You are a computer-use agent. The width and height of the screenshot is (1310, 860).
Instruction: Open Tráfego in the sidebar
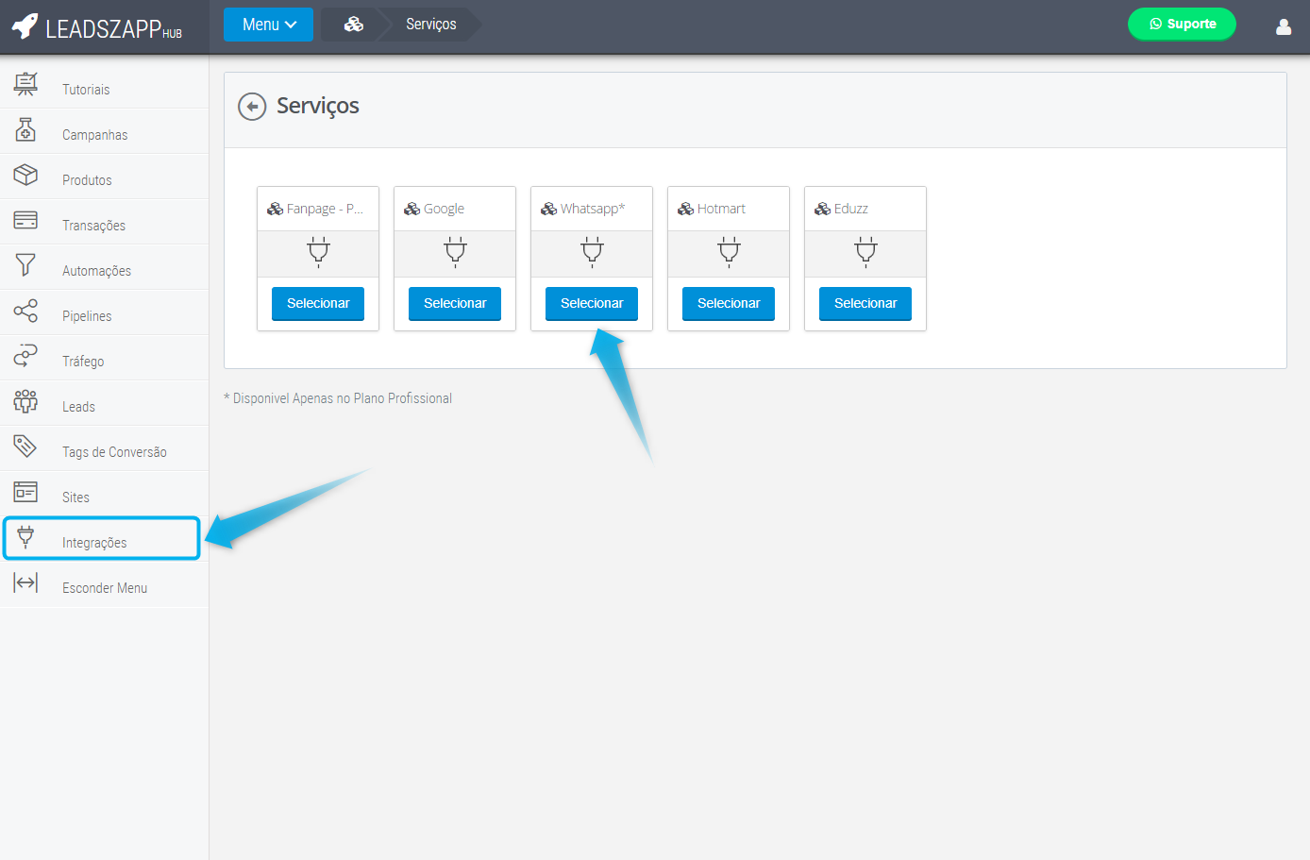[x=83, y=362]
